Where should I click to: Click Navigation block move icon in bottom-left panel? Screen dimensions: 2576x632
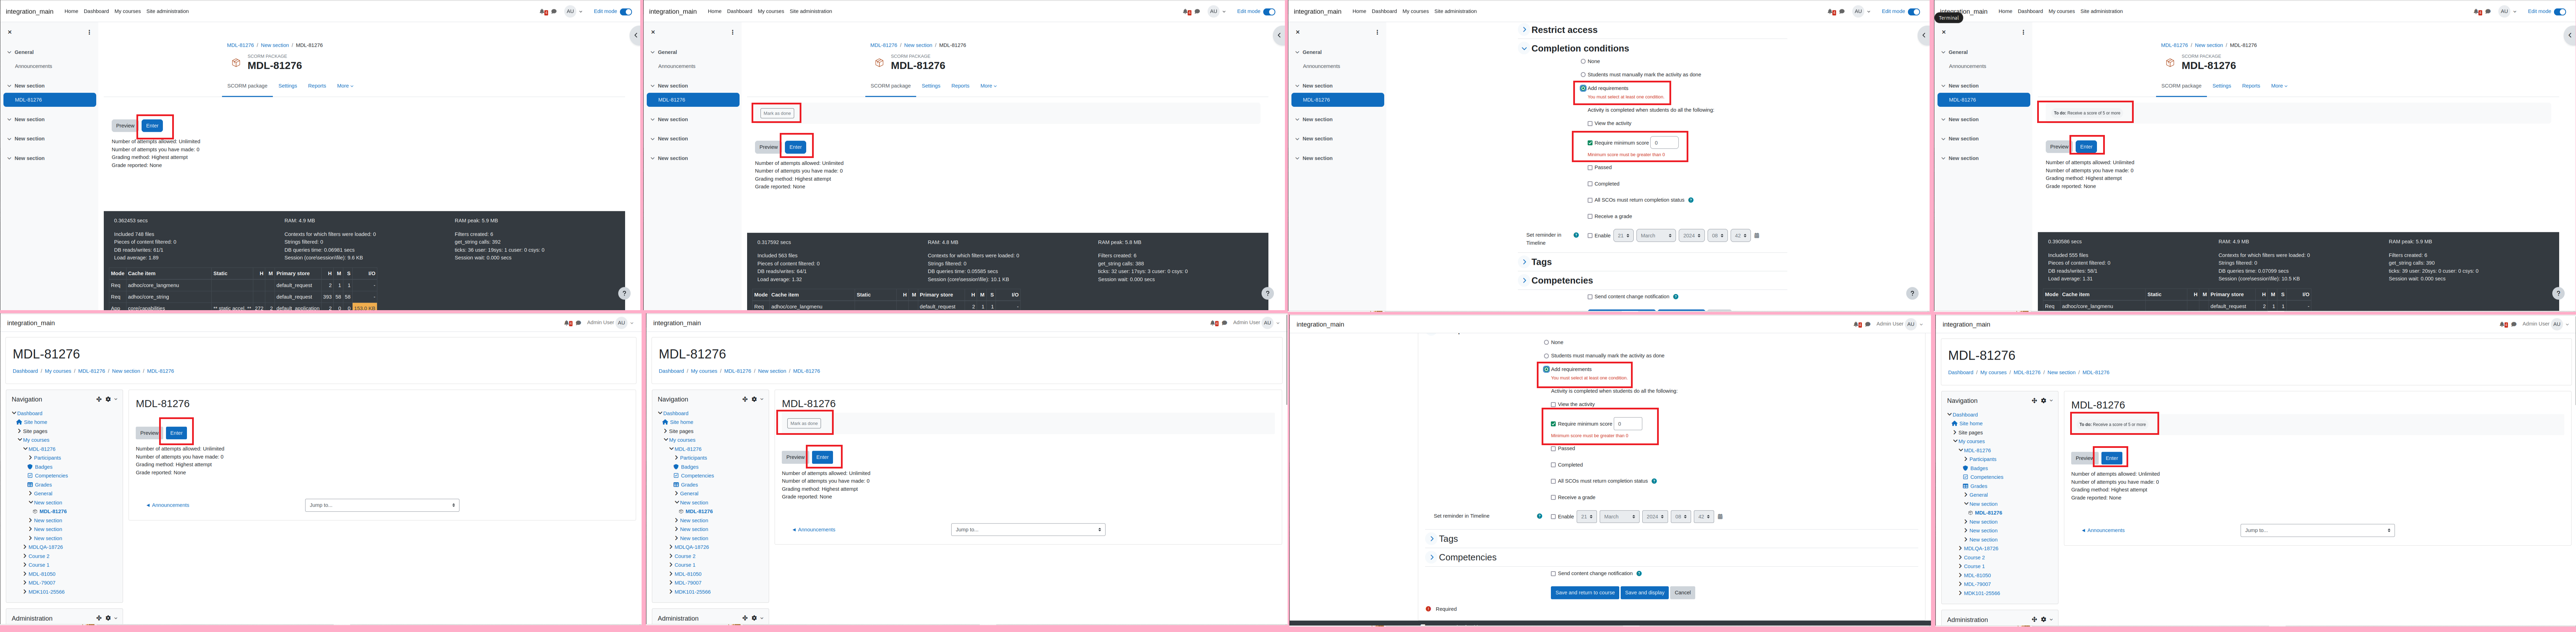point(99,399)
